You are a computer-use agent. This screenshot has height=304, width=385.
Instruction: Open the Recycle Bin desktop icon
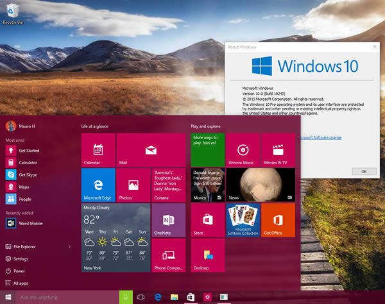click(13, 15)
